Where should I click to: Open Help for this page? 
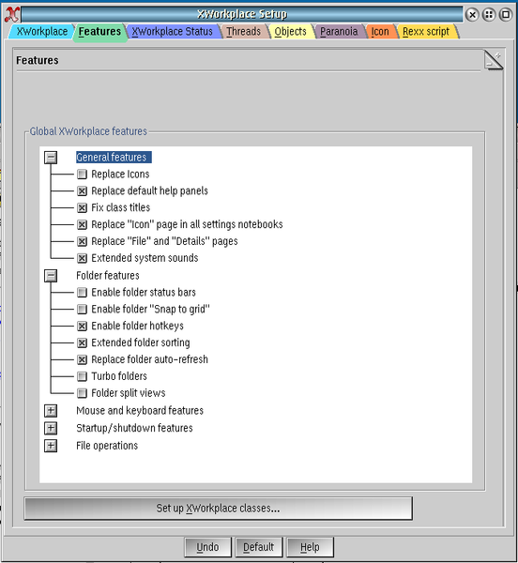[310, 547]
